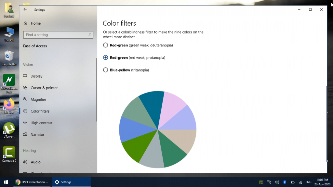Select the deuteranopia green weak filter

click(x=105, y=45)
